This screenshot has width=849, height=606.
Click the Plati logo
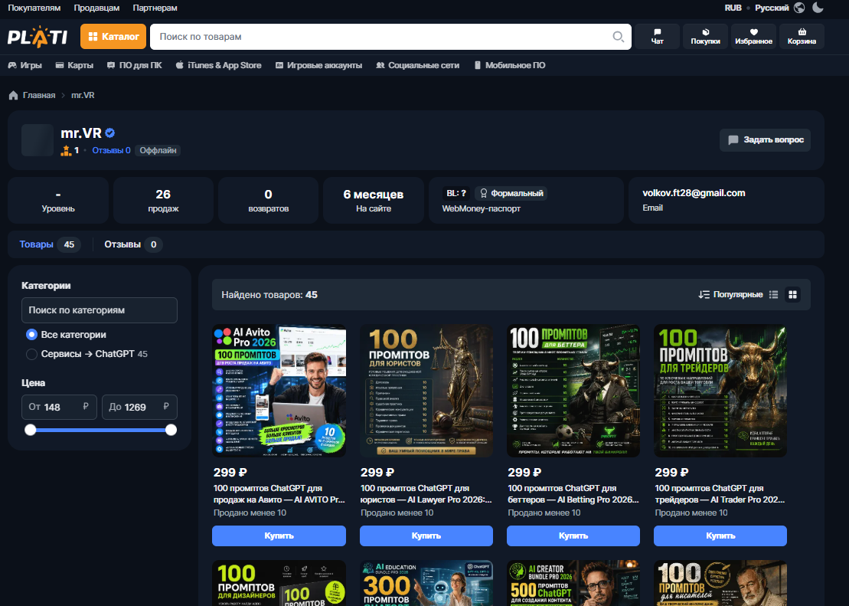[x=38, y=36]
